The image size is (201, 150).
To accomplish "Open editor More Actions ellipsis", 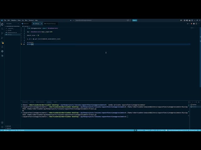I will click(199, 24).
